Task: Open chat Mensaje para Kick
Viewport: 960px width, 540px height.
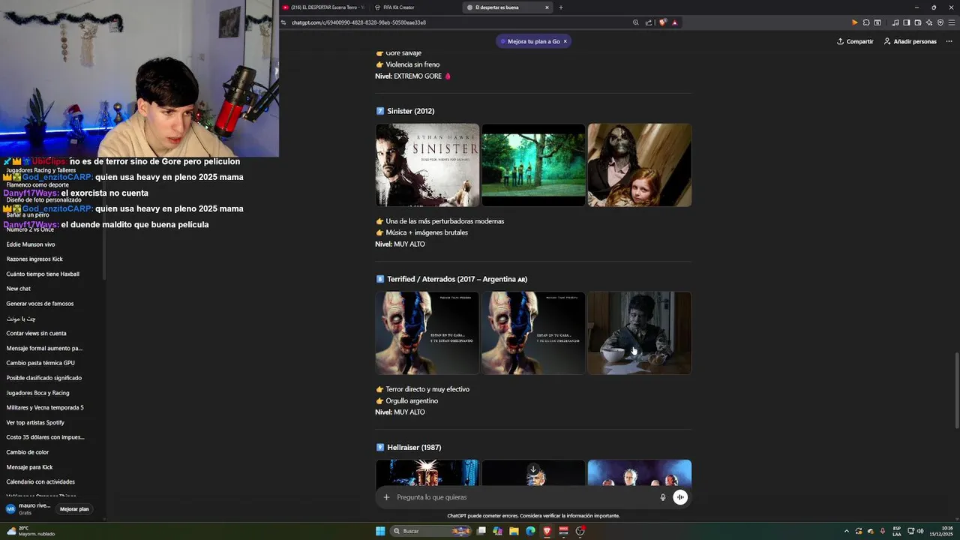Action: click(29, 467)
